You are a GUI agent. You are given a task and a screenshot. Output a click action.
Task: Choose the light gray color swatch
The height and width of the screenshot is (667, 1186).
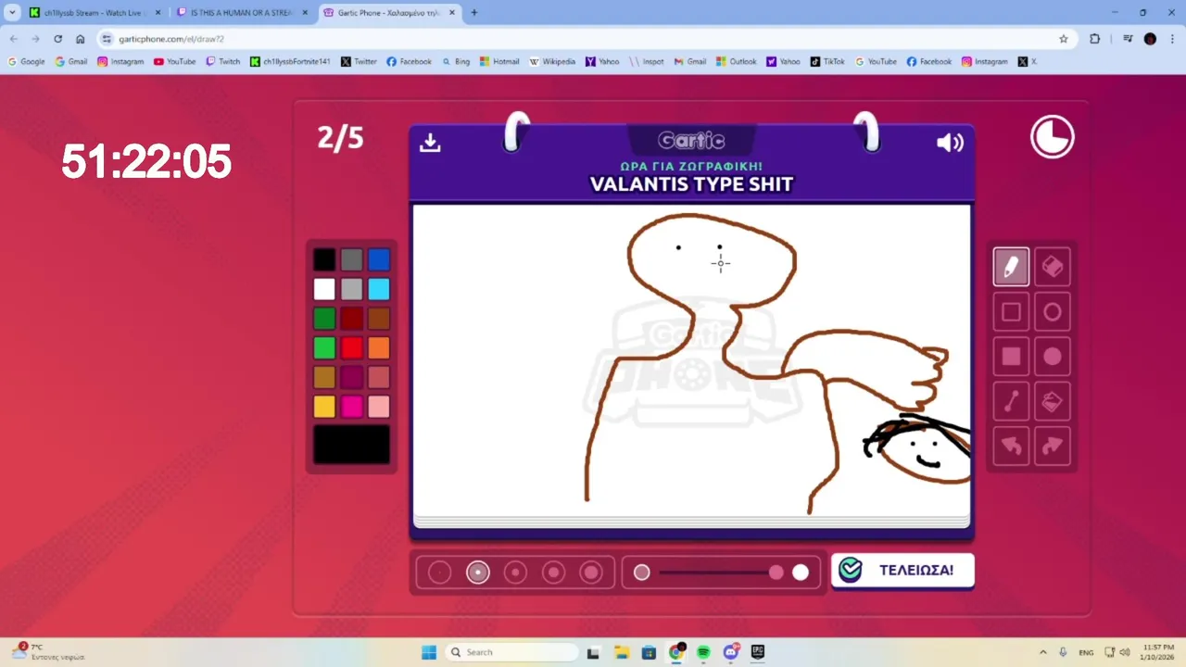click(351, 289)
